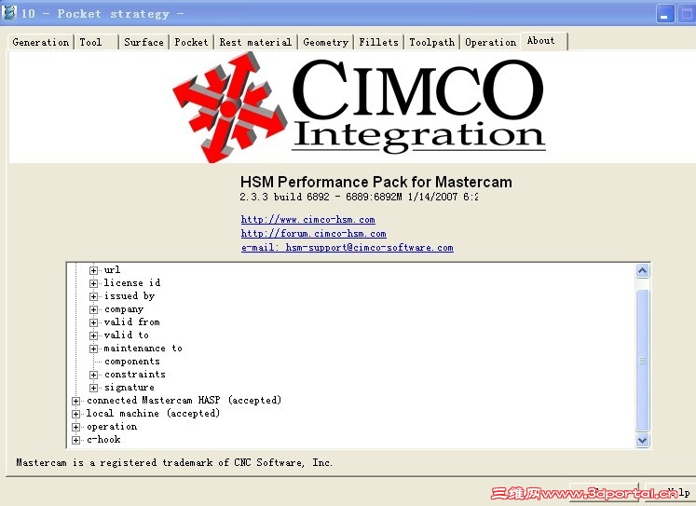696x506 pixels.
Task: Click the tree view scrollbar thumb
Action: coord(642,361)
